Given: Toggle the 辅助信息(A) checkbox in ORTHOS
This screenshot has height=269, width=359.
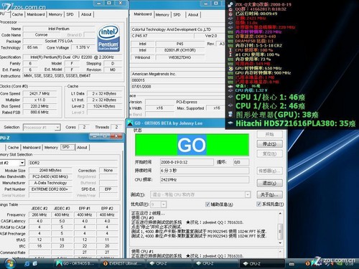Looking at the screenshot, I should (208, 204).
